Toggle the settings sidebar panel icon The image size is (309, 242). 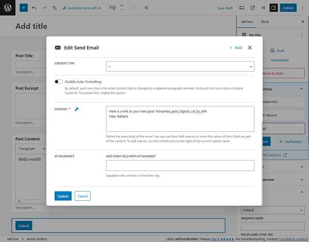[x=273, y=8]
